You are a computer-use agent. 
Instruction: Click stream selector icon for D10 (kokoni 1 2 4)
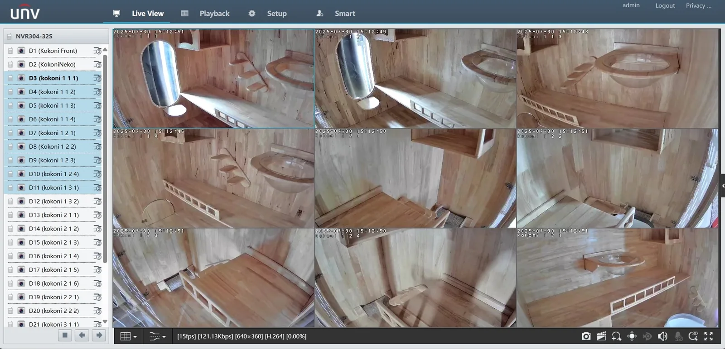pos(97,174)
